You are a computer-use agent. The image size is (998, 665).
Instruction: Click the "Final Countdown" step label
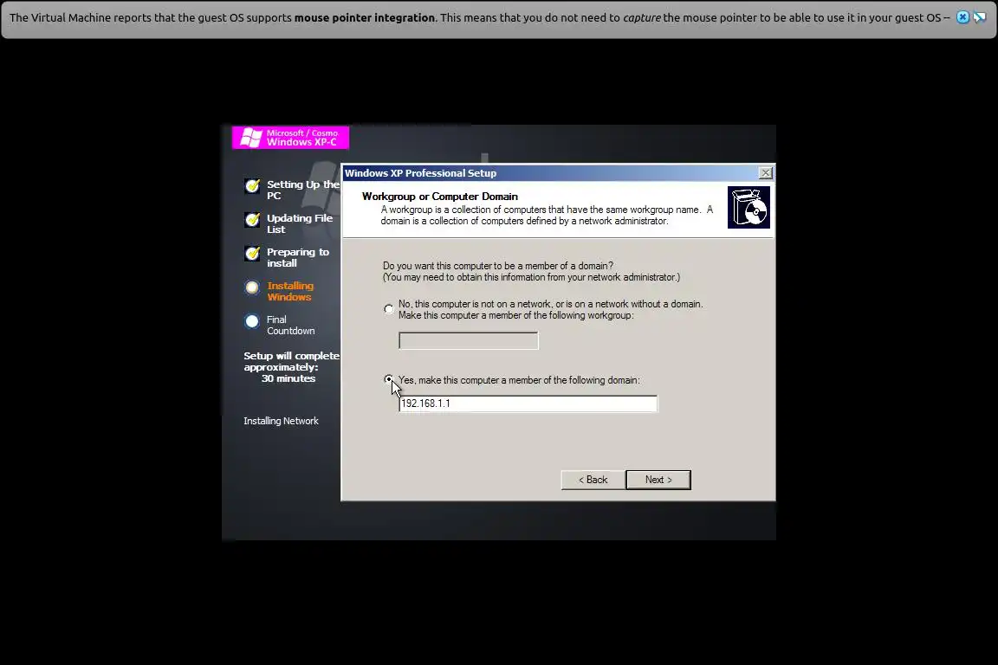(x=291, y=326)
